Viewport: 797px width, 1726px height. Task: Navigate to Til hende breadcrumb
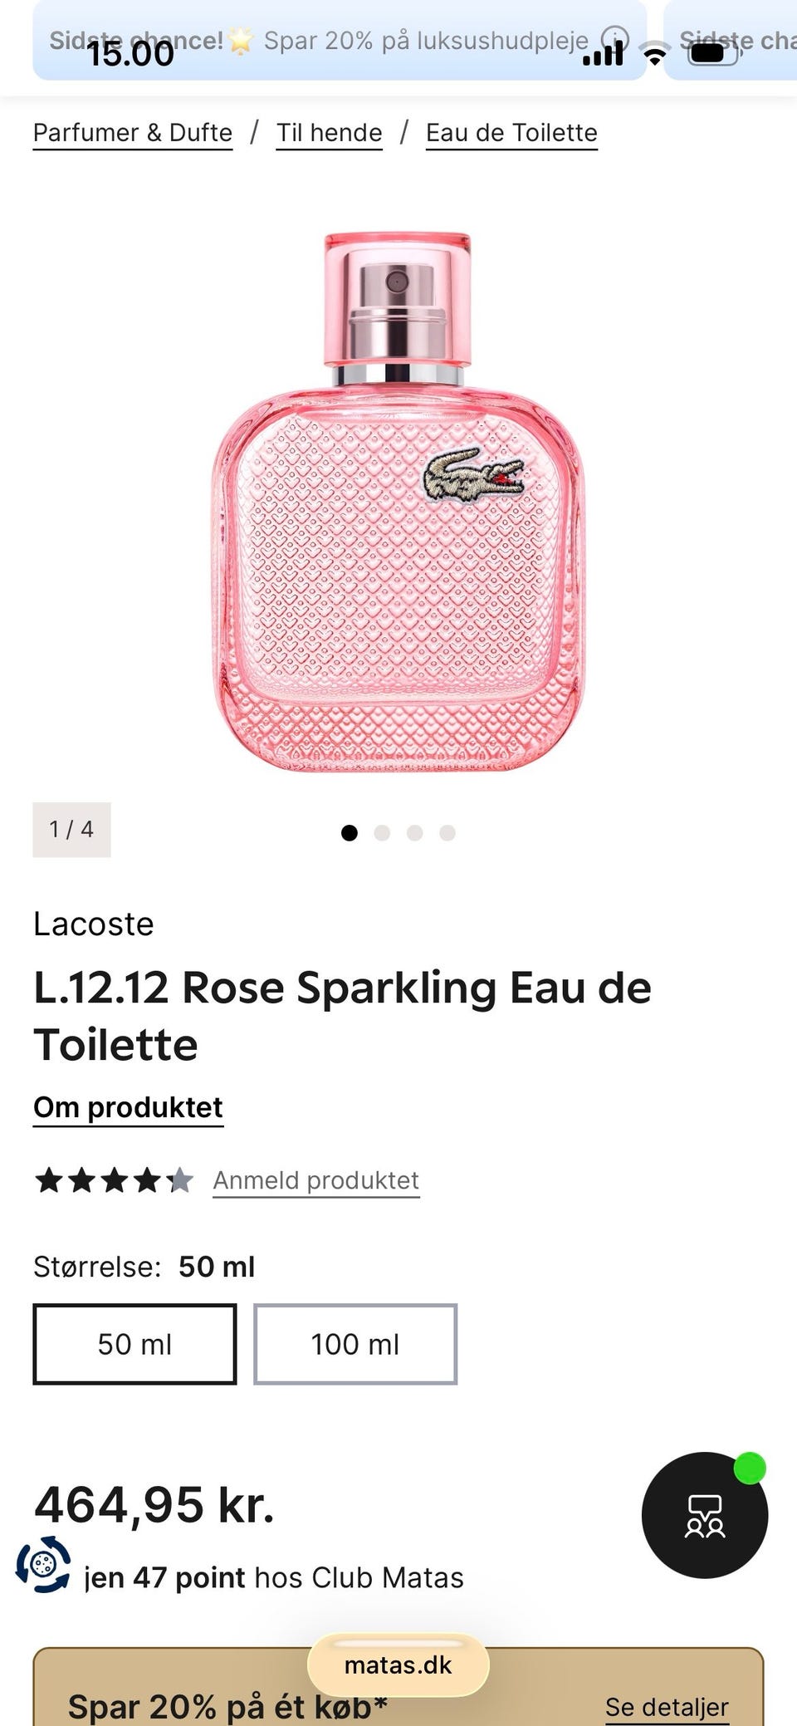click(x=329, y=133)
